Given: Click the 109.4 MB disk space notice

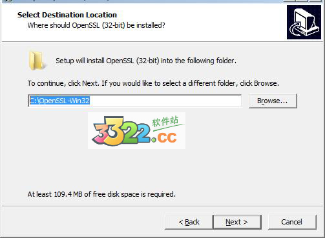Looking at the screenshot, I should (101, 194).
